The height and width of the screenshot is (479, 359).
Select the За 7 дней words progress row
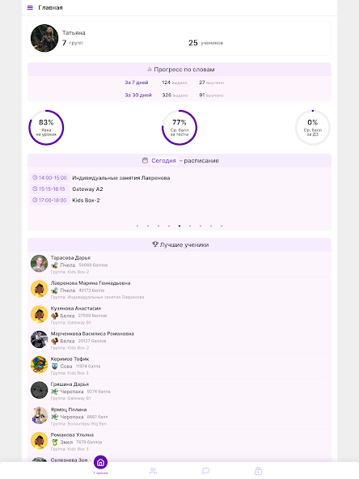point(175,83)
